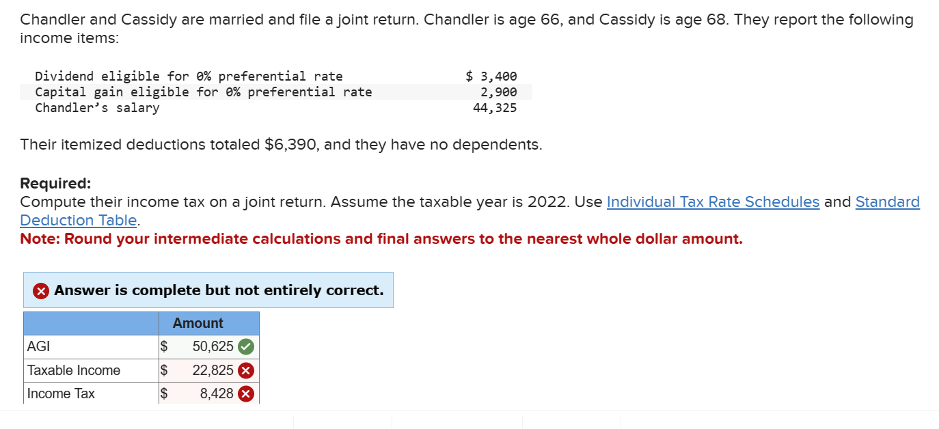Click the Amount column header
This screenshot has width=939, height=429.
(x=198, y=323)
